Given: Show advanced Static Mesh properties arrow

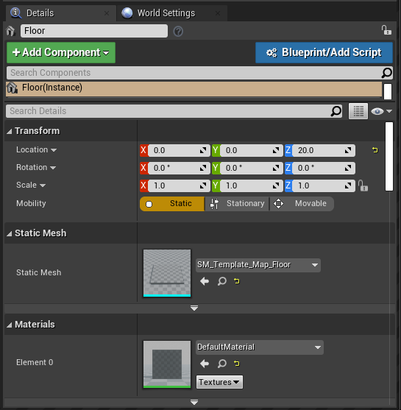Looking at the screenshot, I should click(x=194, y=308).
